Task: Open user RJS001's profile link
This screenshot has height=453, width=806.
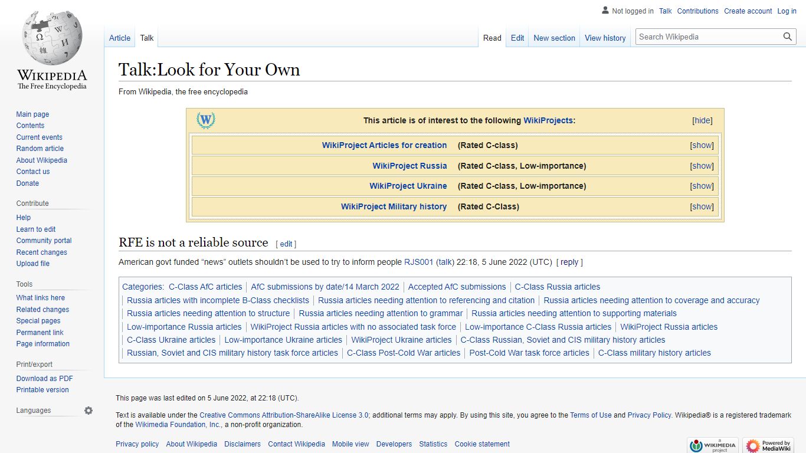Action: (x=419, y=262)
